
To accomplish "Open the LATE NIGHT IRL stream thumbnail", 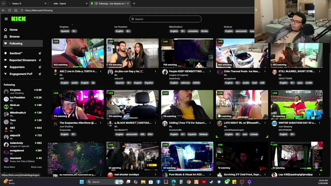I will [242, 105].
